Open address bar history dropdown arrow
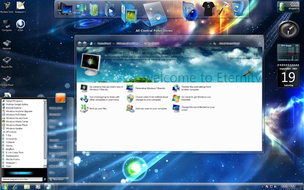This screenshot has width=304, height=190. click(210, 44)
